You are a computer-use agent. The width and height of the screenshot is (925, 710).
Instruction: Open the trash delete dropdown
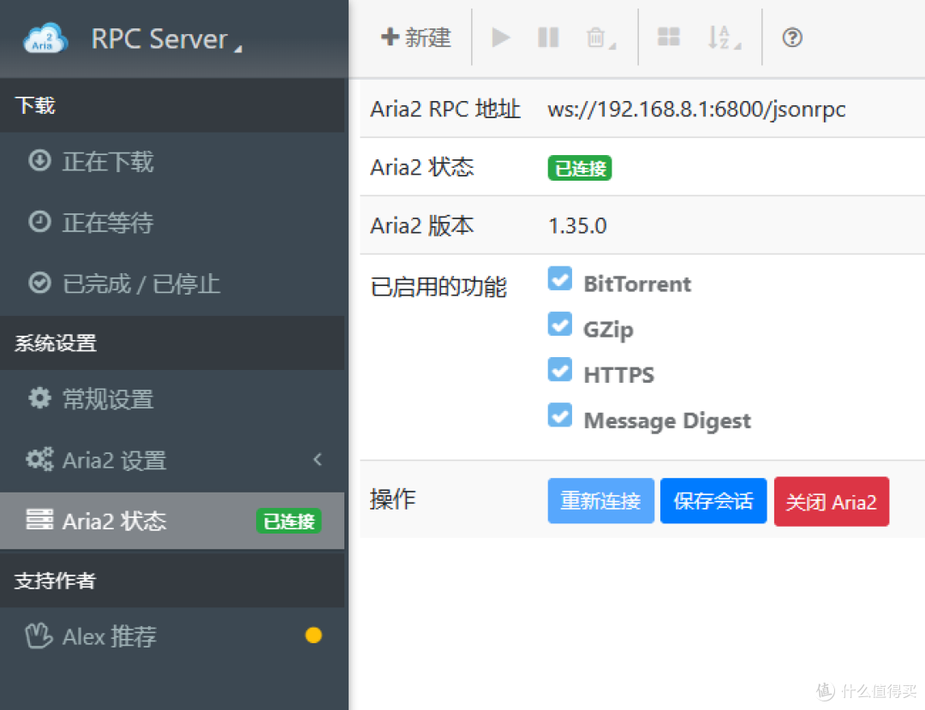pyautogui.click(x=600, y=38)
